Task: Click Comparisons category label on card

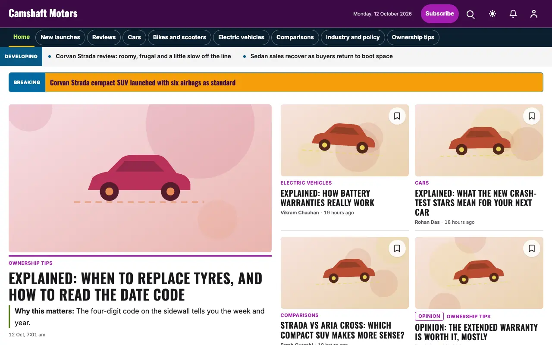Action: [300, 315]
